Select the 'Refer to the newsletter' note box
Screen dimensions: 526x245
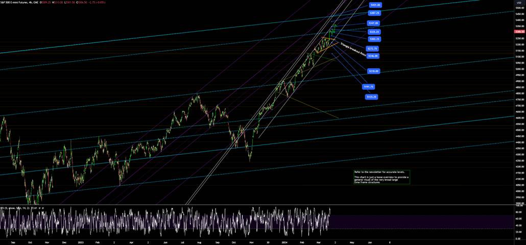coord(381,177)
